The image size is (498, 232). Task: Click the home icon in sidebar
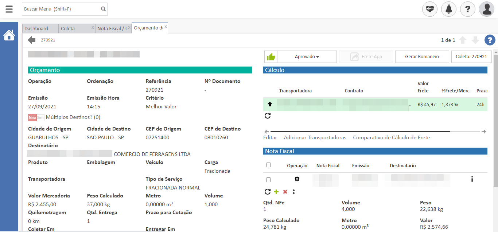(x=9, y=35)
